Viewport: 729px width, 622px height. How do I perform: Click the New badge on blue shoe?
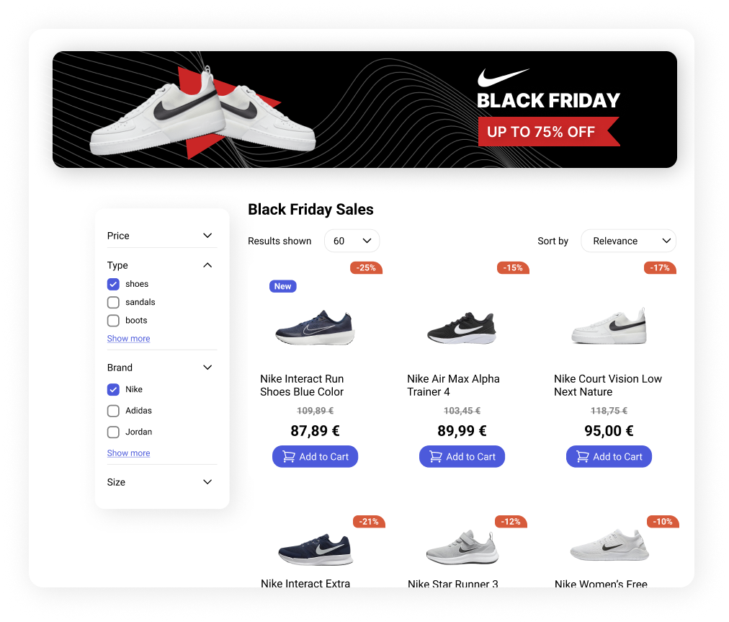[x=282, y=286]
